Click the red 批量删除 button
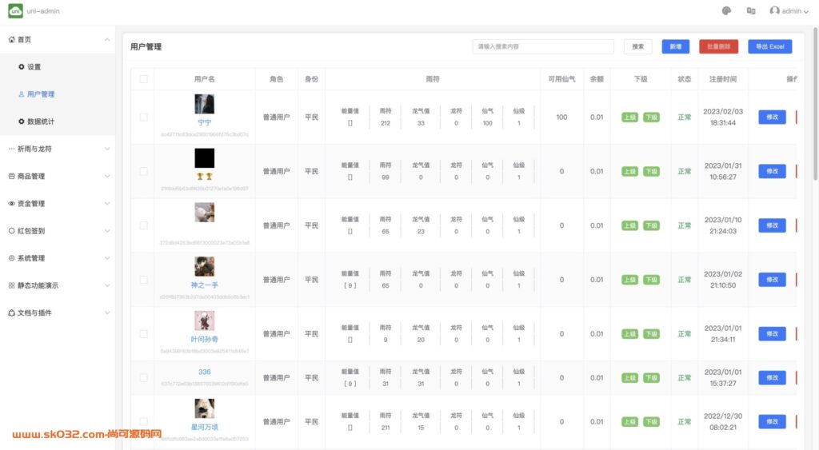Image resolution: width=819 pixels, height=450 pixels. (x=718, y=47)
